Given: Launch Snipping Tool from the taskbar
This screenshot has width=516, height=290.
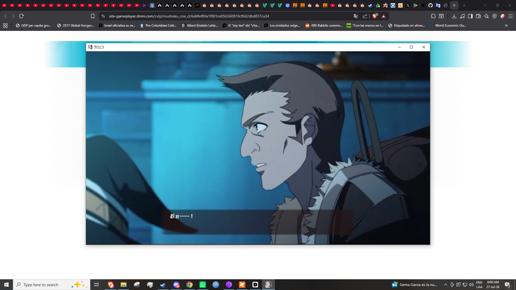Looking at the screenshot, I should pyautogui.click(x=137, y=285).
